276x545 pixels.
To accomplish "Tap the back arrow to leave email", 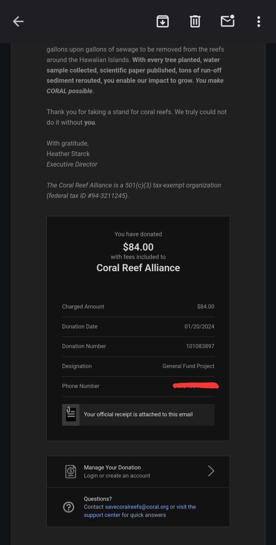I will 18,21.
